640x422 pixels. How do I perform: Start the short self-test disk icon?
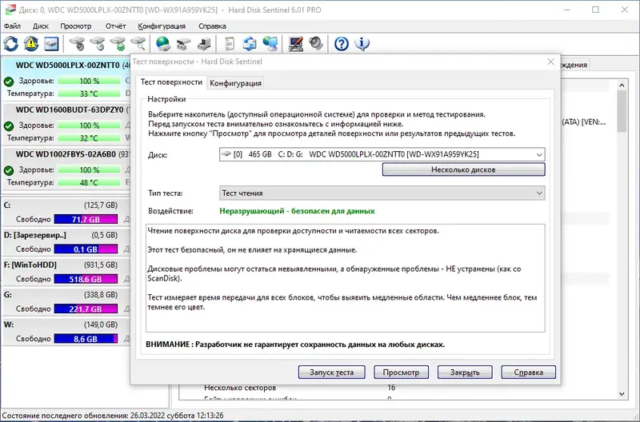[77, 44]
